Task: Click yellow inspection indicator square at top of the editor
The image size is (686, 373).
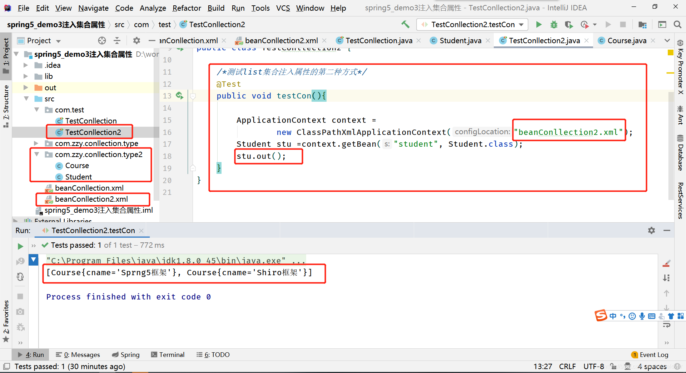Action: click(670, 53)
